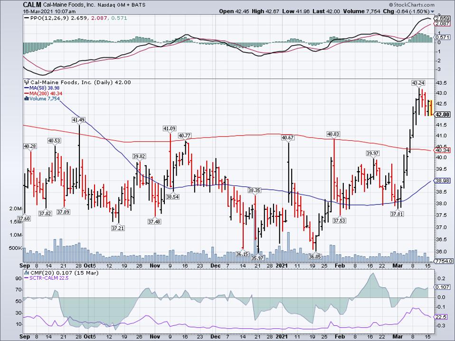Click the 0.107 CMF tag on right axis
Image resolution: width=455 pixels, height=341 pixels.
tap(443, 287)
